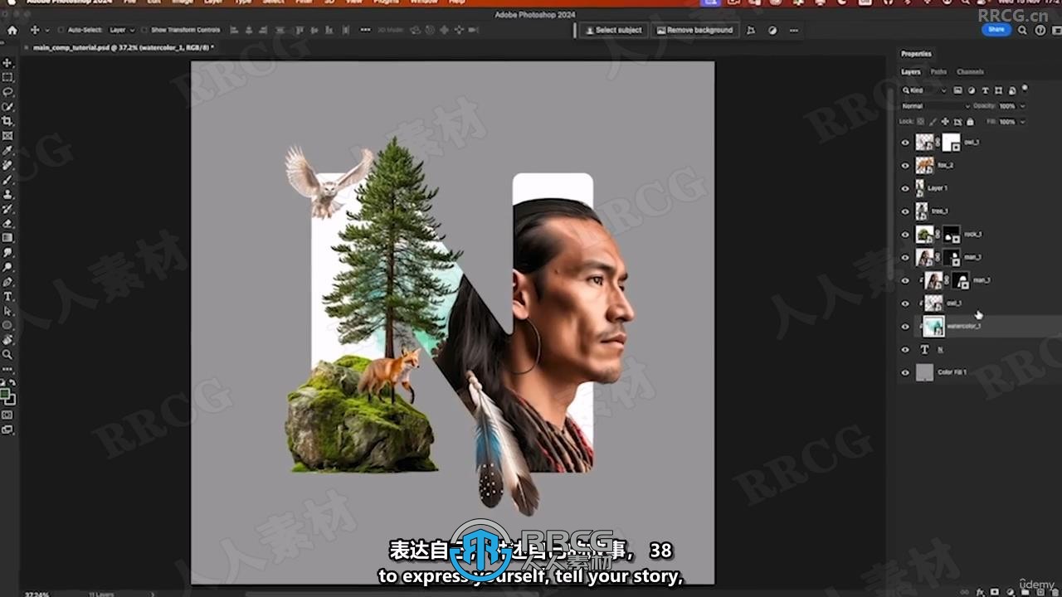Click the transform icon in contextual bar

(751, 30)
